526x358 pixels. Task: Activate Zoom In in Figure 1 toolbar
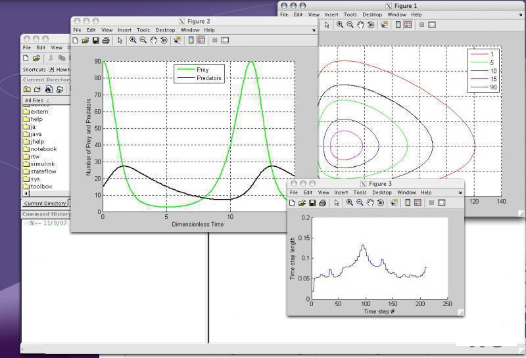click(340, 25)
